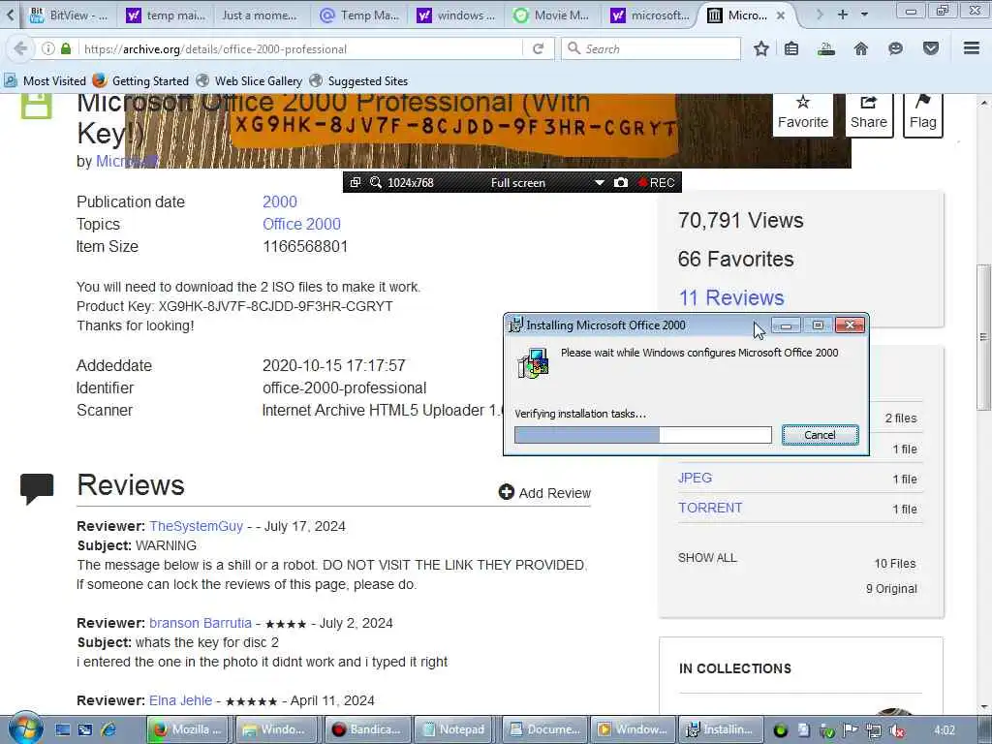Viewport: 992px width, 744px height.
Task: Reload the page with the refresh icon
Action: (539, 48)
